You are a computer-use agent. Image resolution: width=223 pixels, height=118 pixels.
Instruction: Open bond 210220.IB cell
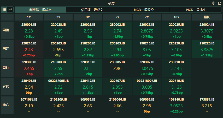(x=207, y=49)
